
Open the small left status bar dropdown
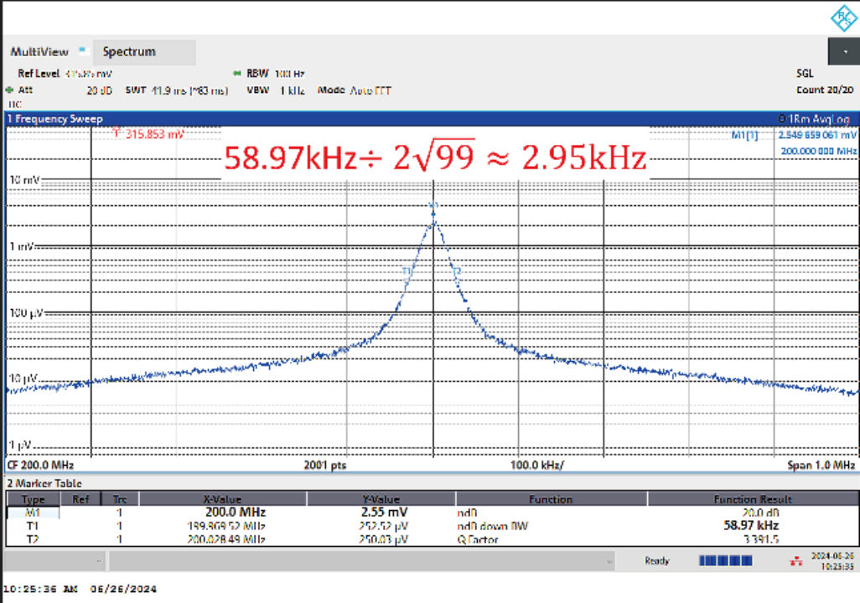[54, 561]
